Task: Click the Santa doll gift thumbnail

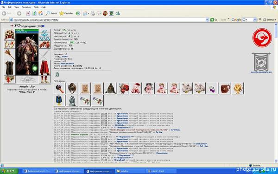Action: (x=136, y=88)
